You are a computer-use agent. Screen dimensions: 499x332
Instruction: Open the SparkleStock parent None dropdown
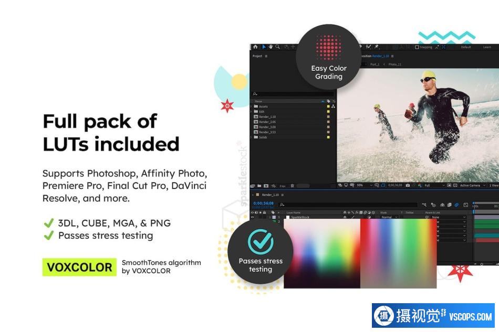coord(449,217)
